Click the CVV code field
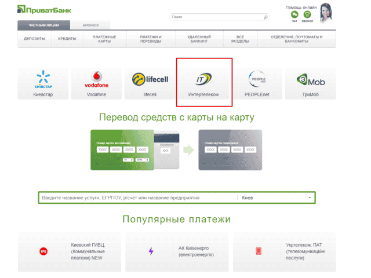This screenshot has width=371, height=278. point(166,151)
